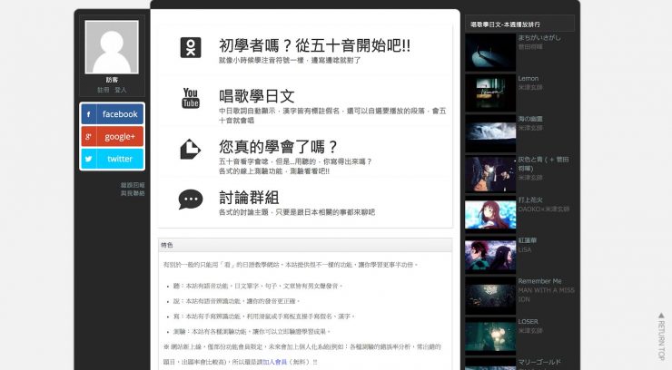Sign in with the twitter button
Viewport: 672px width, 370px height.
pos(112,159)
